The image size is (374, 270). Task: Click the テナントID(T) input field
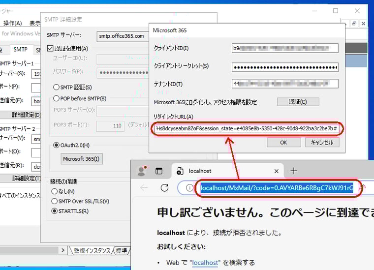pyautogui.click(x=285, y=84)
